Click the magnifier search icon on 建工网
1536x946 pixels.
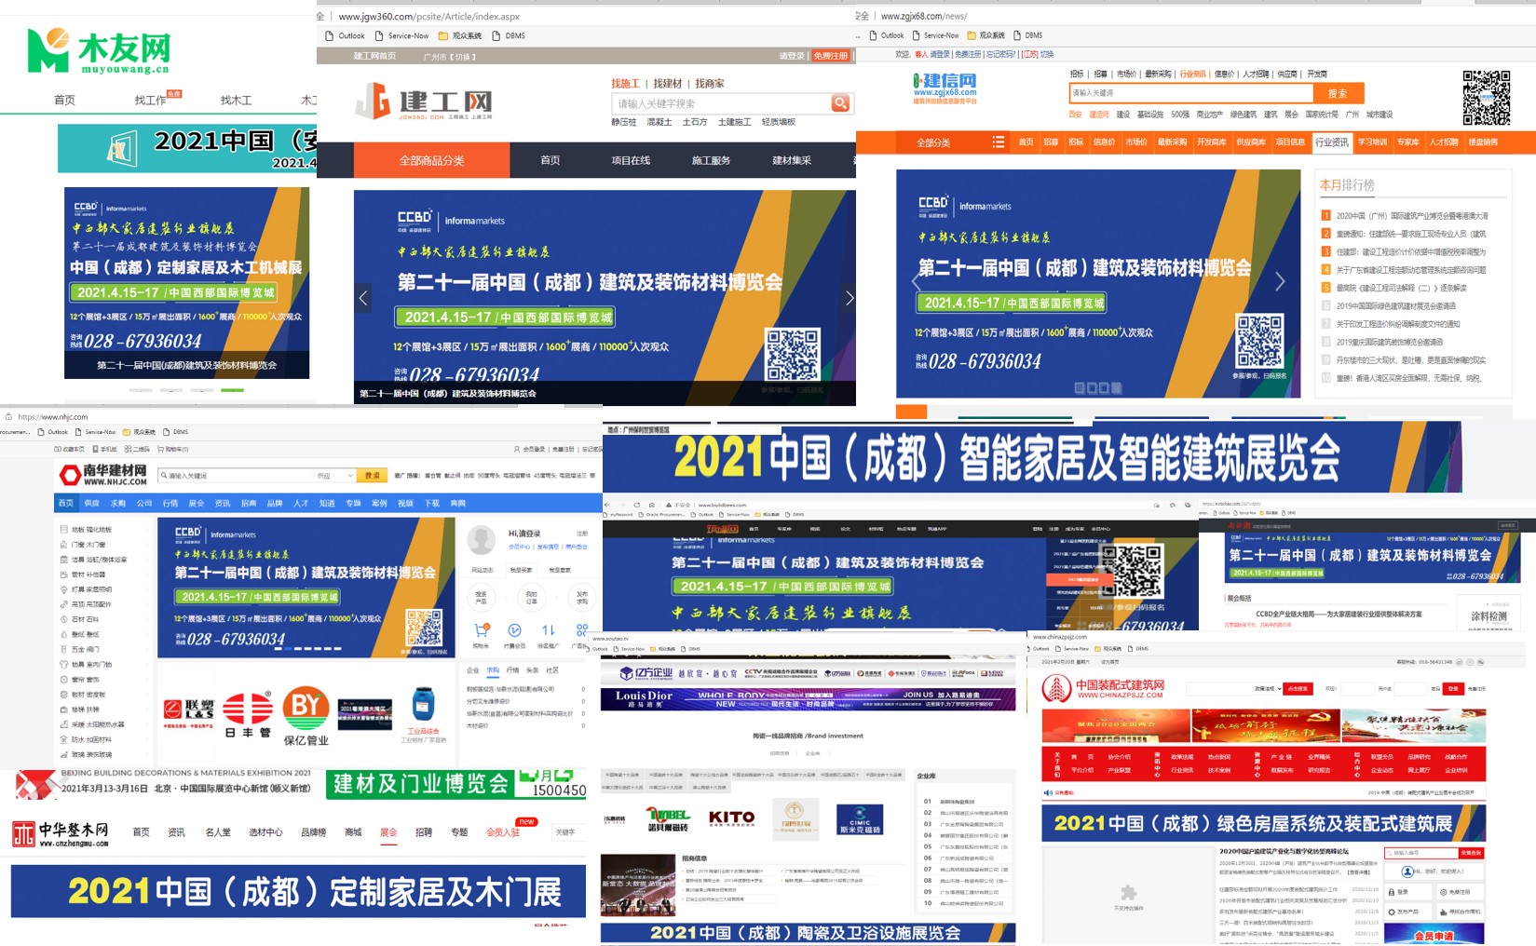[839, 102]
